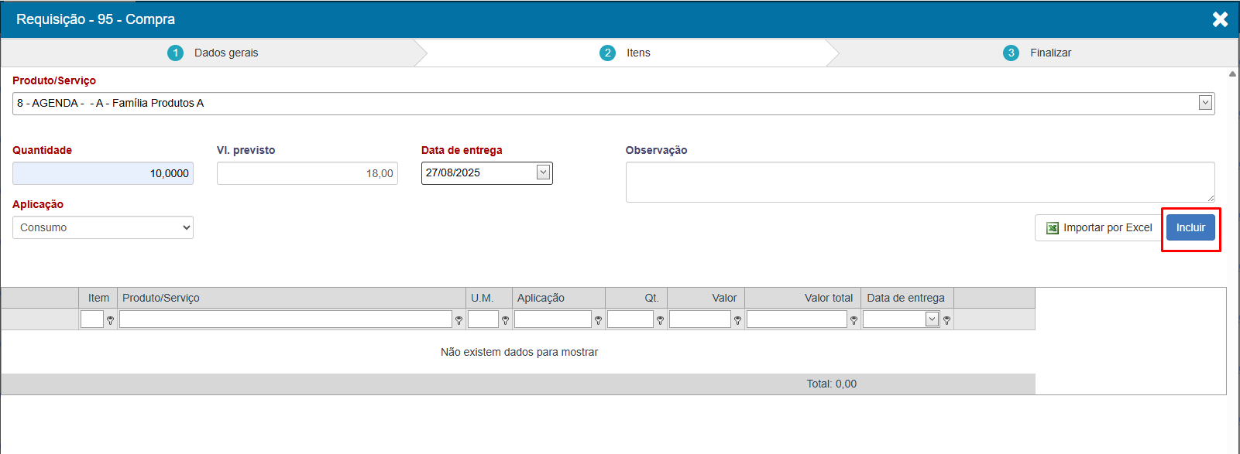Click into the Observação text area
The image size is (1240, 454).
click(919, 182)
